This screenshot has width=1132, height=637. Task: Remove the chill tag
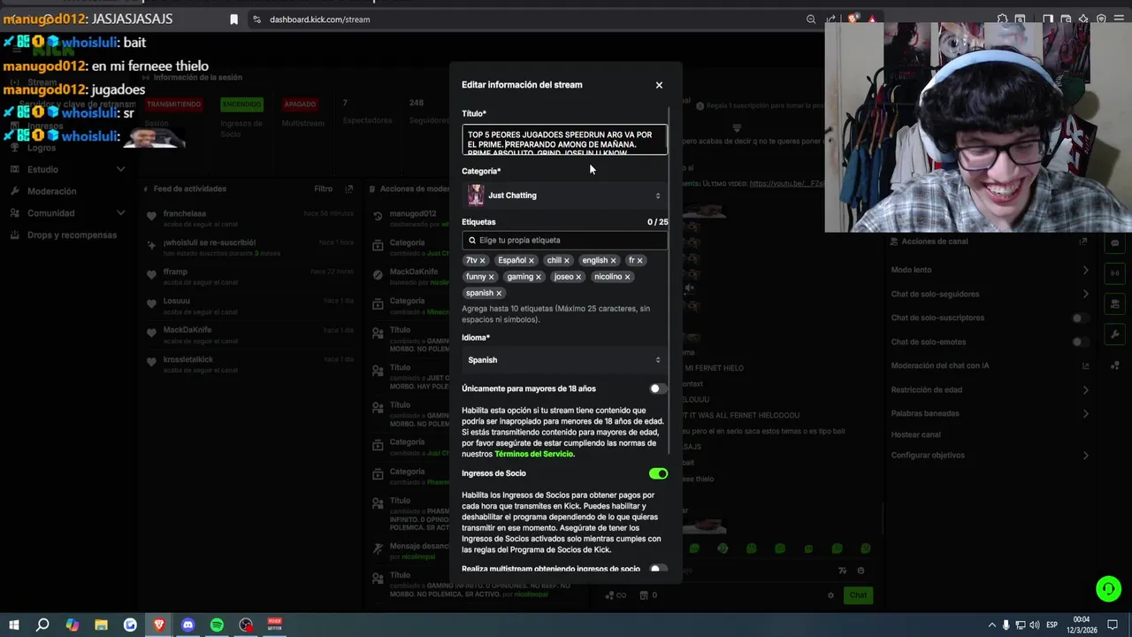[567, 261]
